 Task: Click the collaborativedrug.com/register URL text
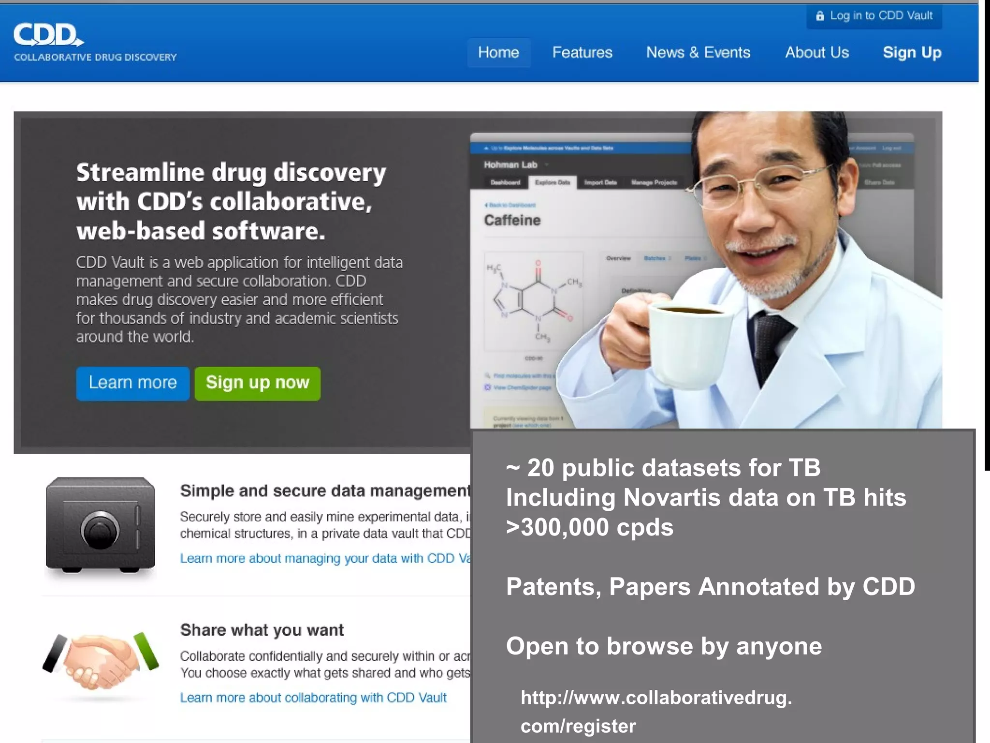(x=656, y=712)
